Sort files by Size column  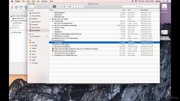click(124, 10)
